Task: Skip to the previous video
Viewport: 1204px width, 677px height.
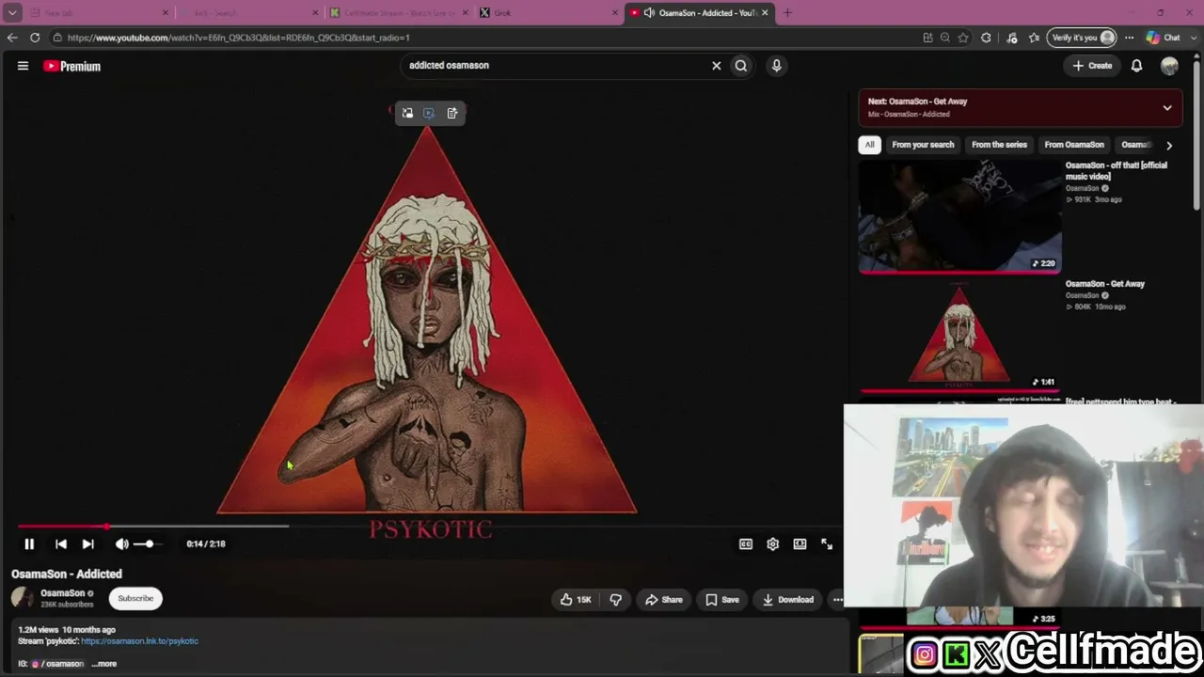Action: pyautogui.click(x=61, y=543)
